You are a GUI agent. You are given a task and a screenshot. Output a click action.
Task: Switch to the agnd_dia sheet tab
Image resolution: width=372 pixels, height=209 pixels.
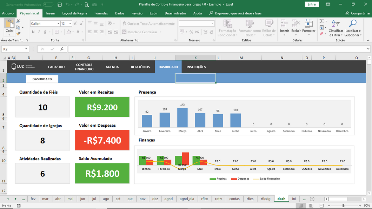pyautogui.click(x=187, y=199)
